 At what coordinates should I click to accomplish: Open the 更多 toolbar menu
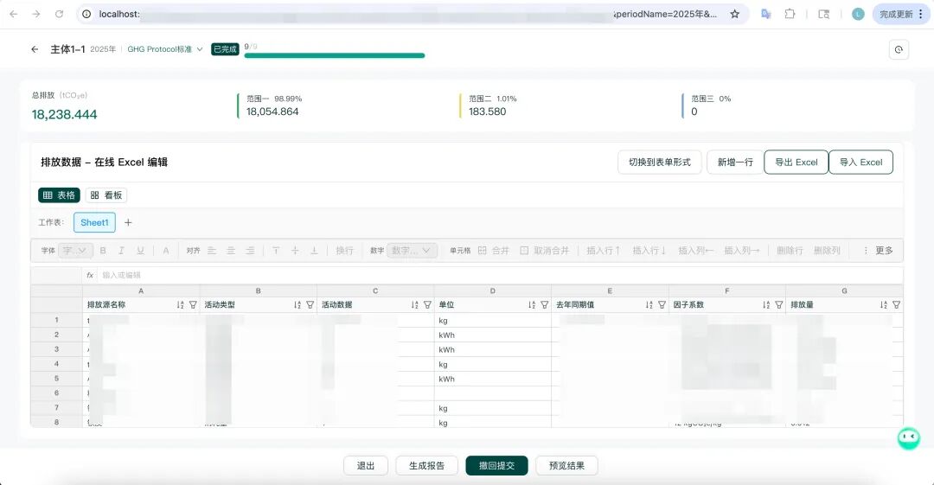[878, 251]
